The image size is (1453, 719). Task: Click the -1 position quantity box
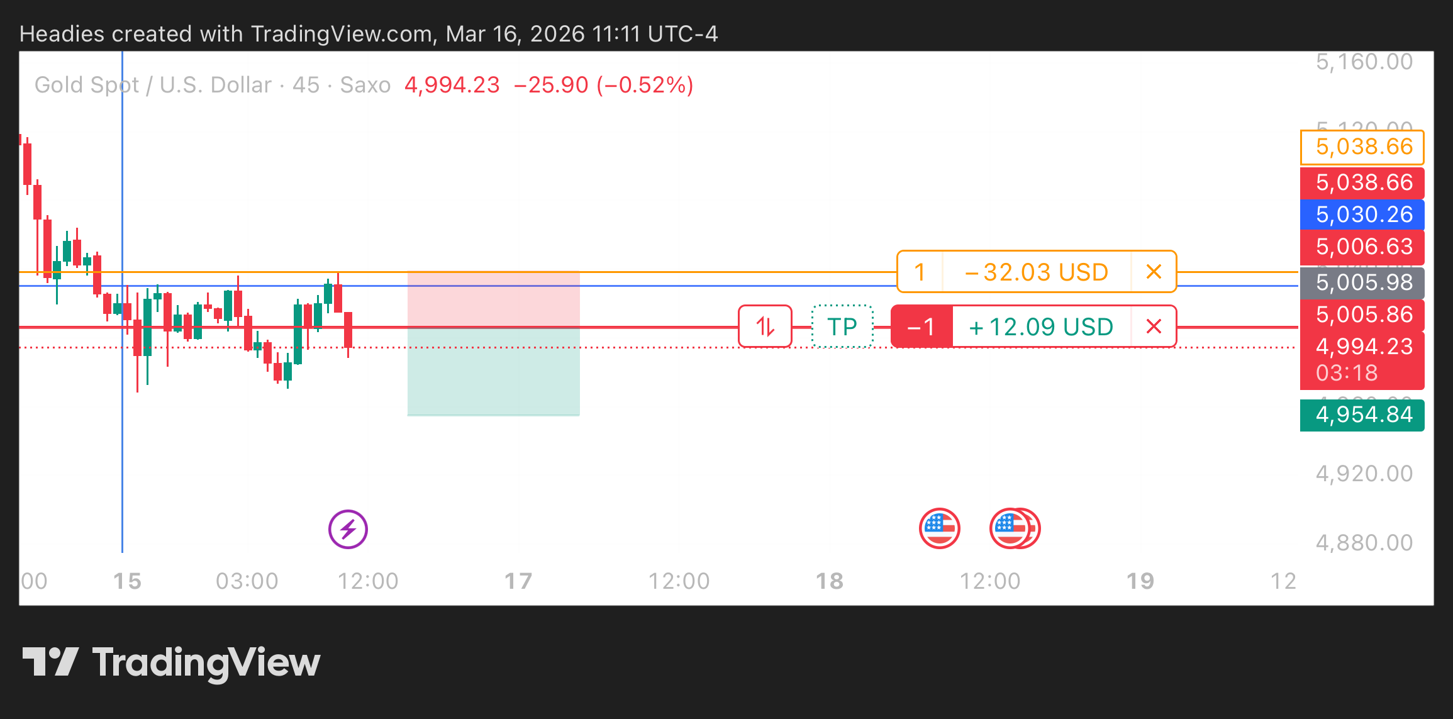coord(921,326)
